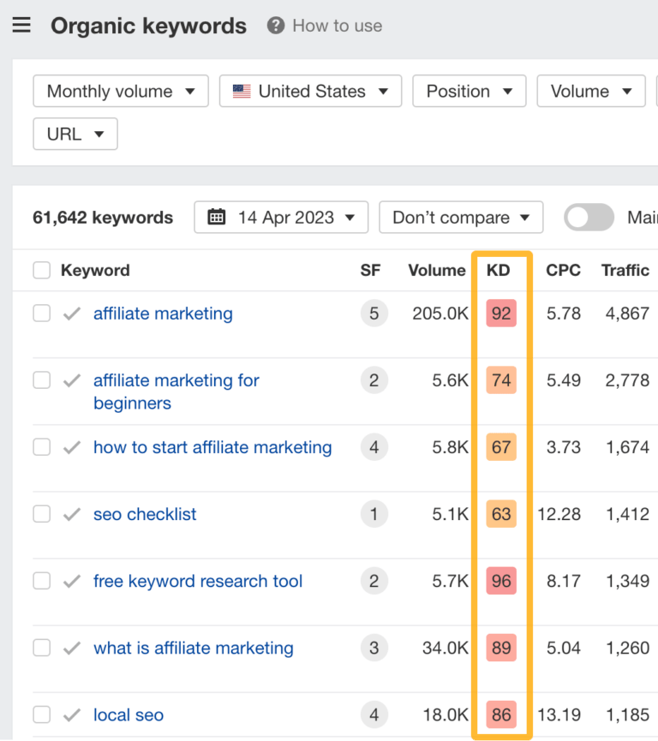
Task: Enable the comparison toggle switch
Action: click(x=589, y=218)
